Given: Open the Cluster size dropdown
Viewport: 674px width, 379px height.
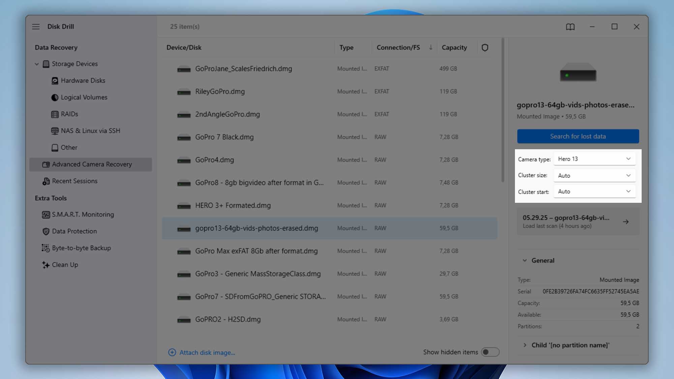Looking at the screenshot, I should [594, 175].
